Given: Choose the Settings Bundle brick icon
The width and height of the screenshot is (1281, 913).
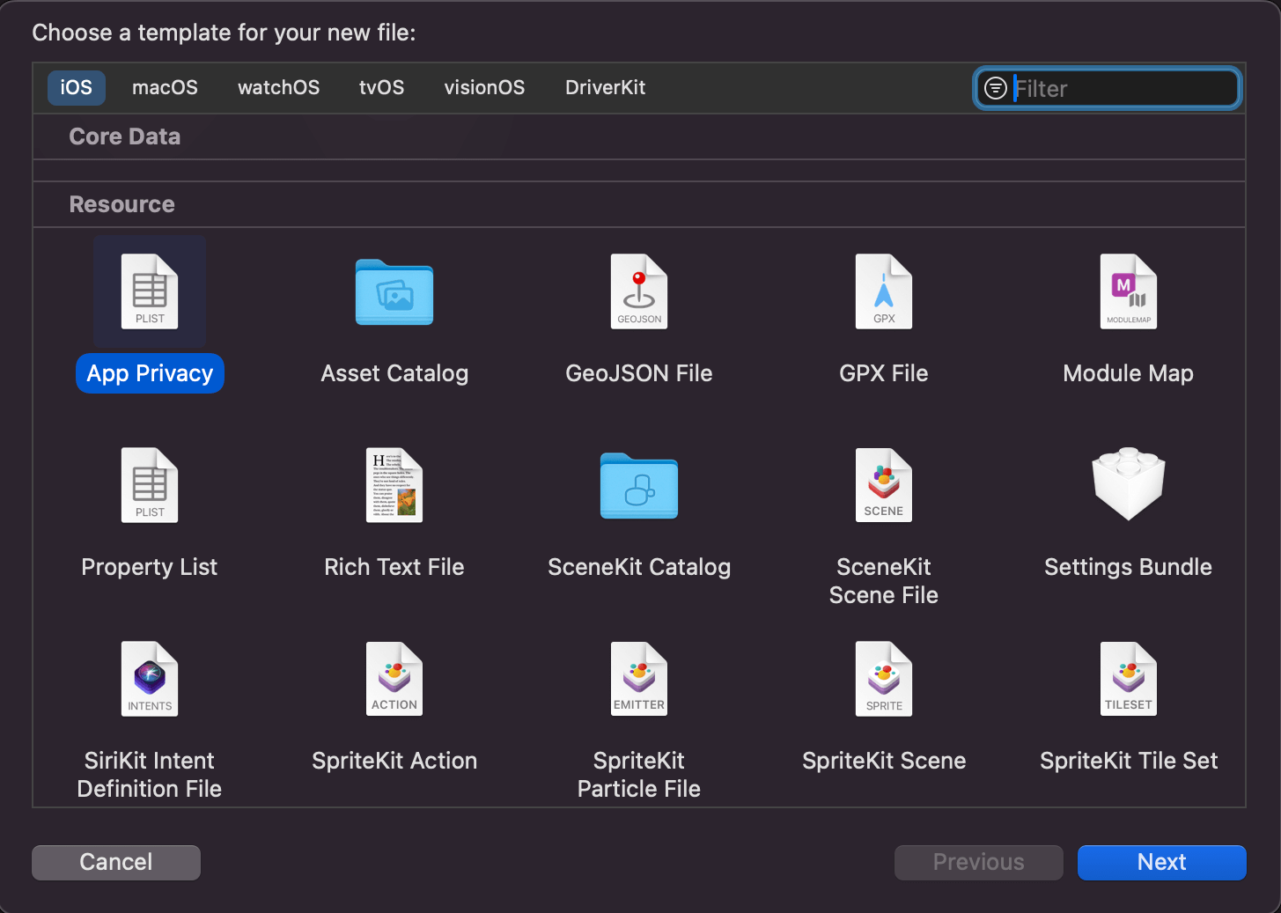Looking at the screenshot, I should pyautogui.click(x=1129, y=483).
